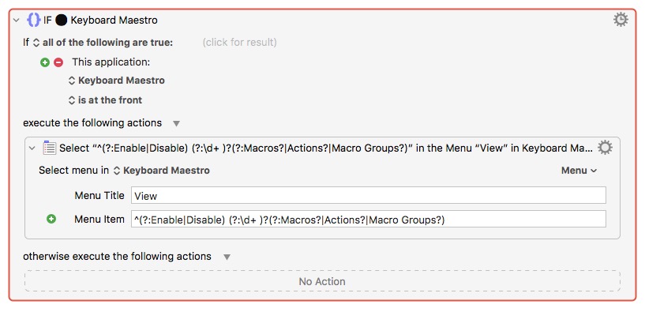Click the curly braces IF action icon
645x312 pixels.
pyautogui.click(x=34, y=20)
